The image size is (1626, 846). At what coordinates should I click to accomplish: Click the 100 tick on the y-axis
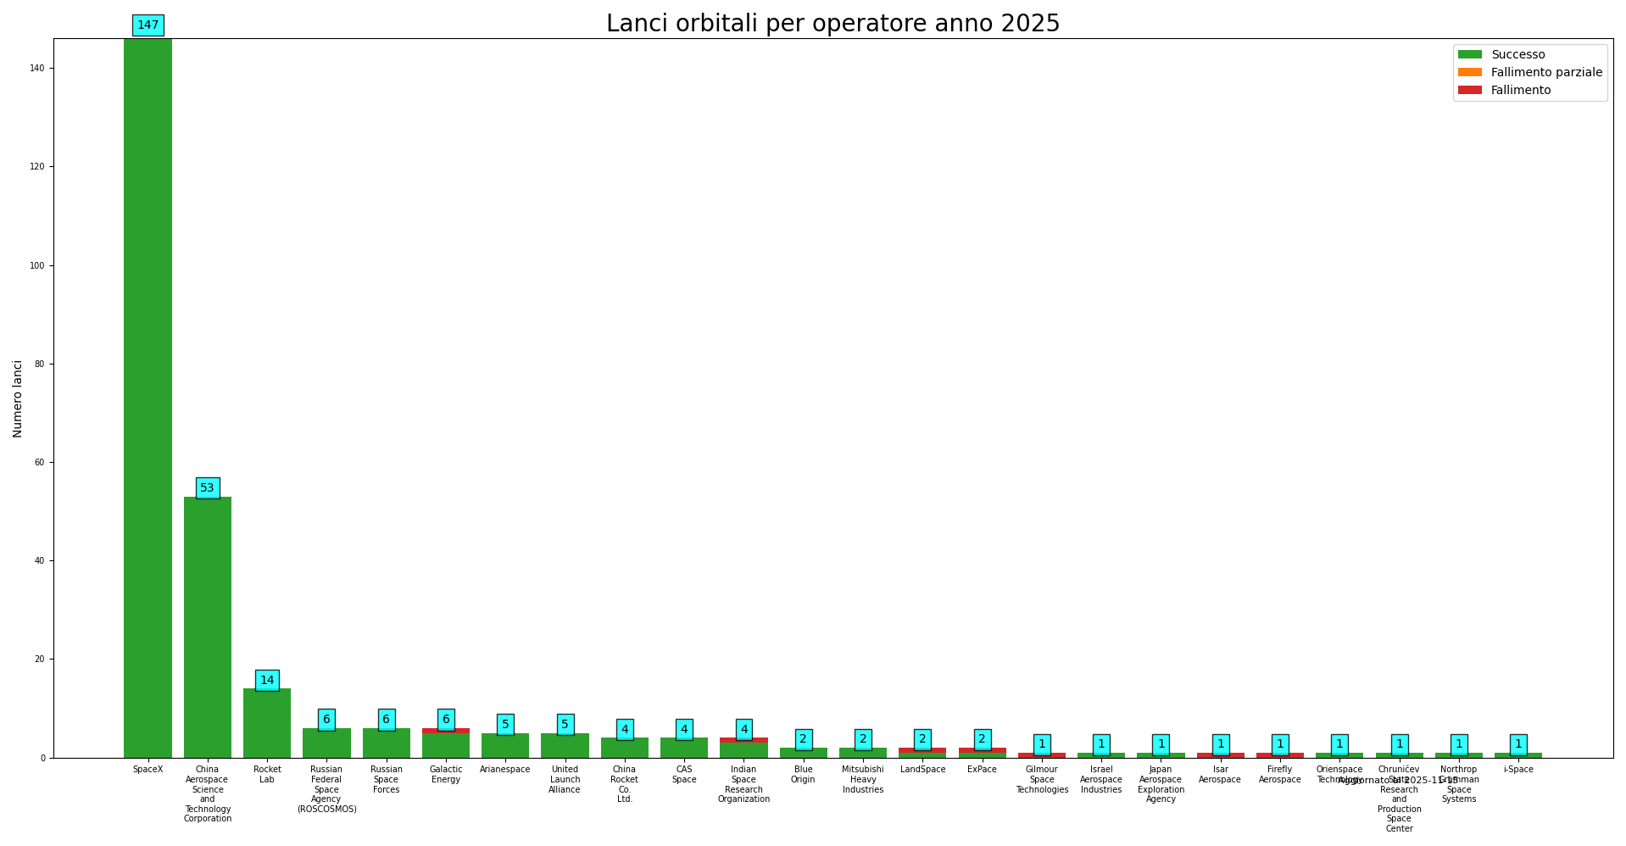(x=36, y=265)
